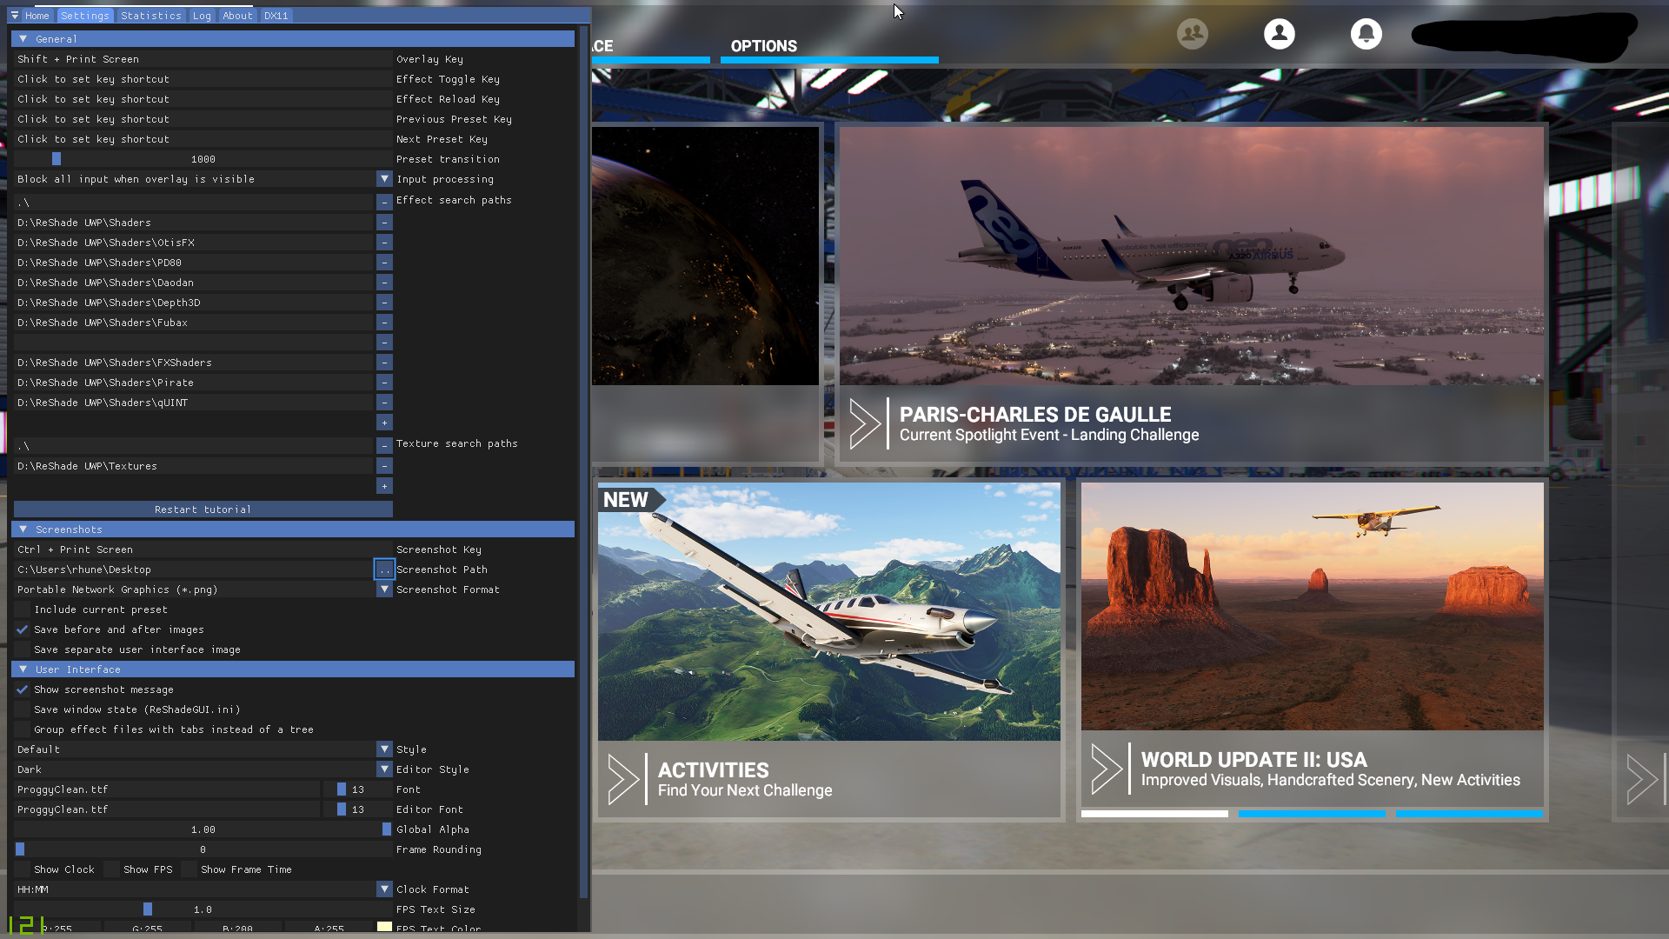Add a new texture search path

pyautogui.click(x=384, y=485)
